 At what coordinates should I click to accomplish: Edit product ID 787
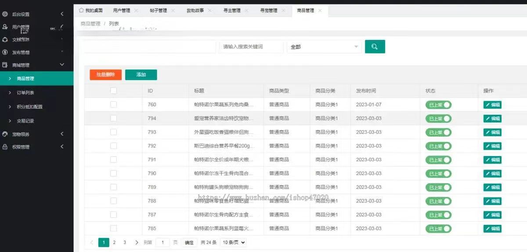(x=492, y=215)
